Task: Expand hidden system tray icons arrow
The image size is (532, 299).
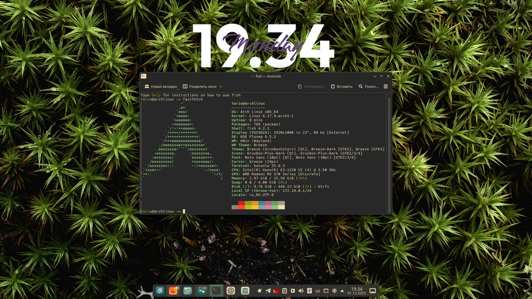Action: [342, 291]
